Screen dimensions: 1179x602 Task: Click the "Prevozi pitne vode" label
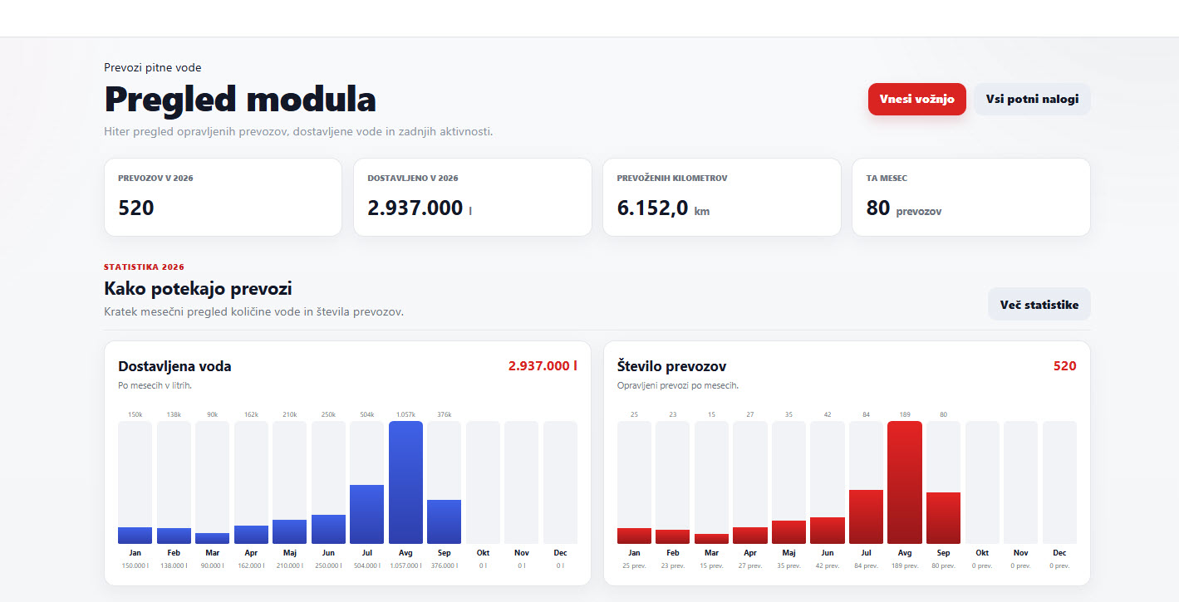coord(153,67)
